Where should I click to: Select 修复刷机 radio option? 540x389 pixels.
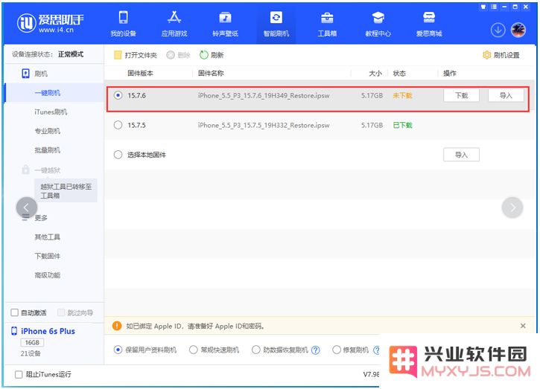coord(337,350)
